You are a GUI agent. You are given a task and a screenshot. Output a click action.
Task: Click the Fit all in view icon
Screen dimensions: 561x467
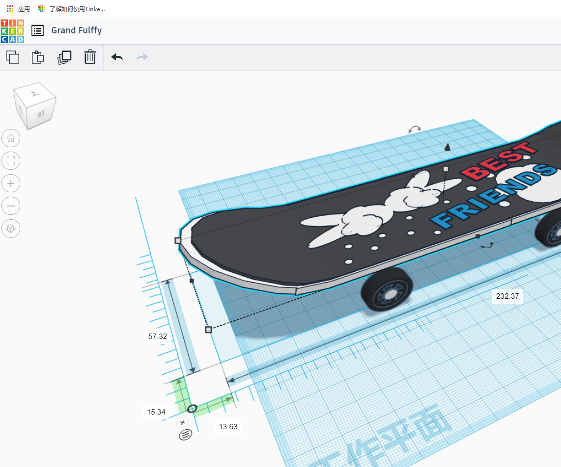[x=11, y=160]
